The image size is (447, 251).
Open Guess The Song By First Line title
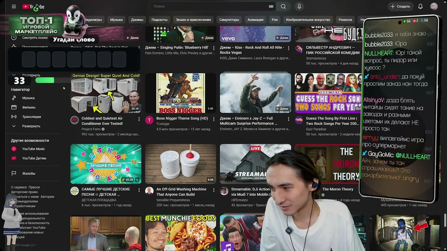click(x=332, y=121)
